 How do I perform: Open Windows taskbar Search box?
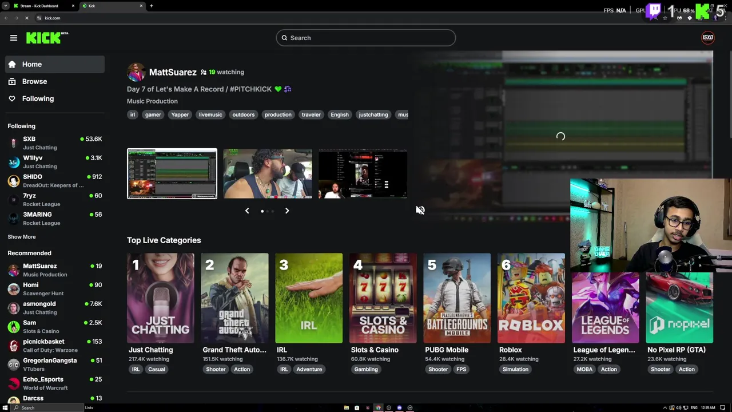click(x=47, y=407)
